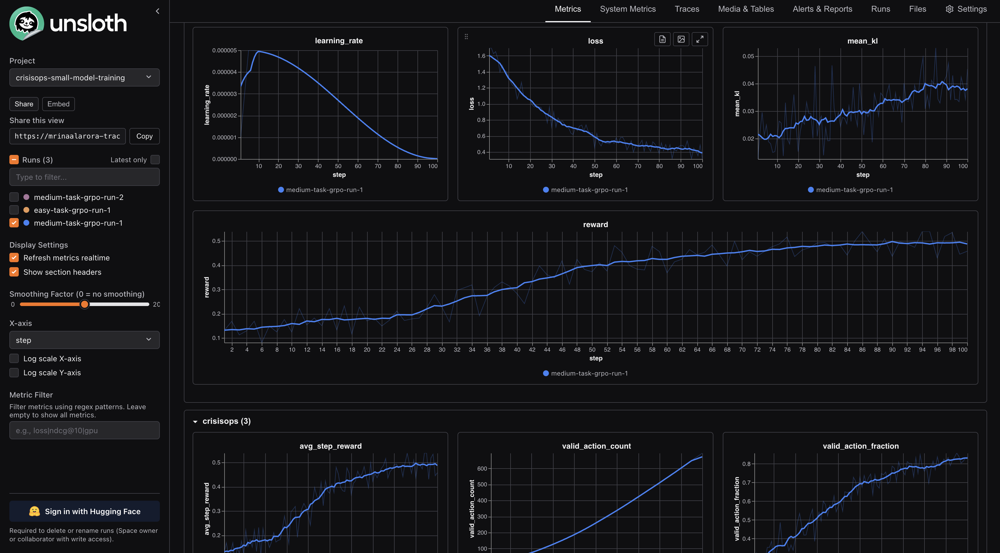Focus the runs Type to filter field

[x=84, y=177]
